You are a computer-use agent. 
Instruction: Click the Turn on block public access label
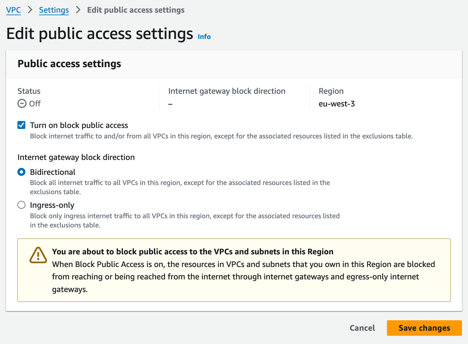(x=79, y=125)
